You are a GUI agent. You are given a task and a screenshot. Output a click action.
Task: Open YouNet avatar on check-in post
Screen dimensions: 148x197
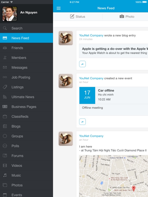(x=66, y=139)
